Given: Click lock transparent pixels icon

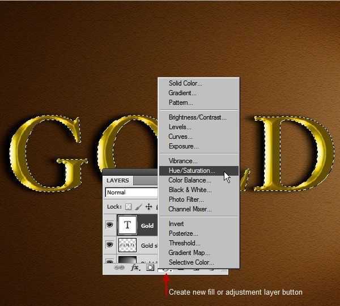Looking at the screenshot, I should point(128,207).
